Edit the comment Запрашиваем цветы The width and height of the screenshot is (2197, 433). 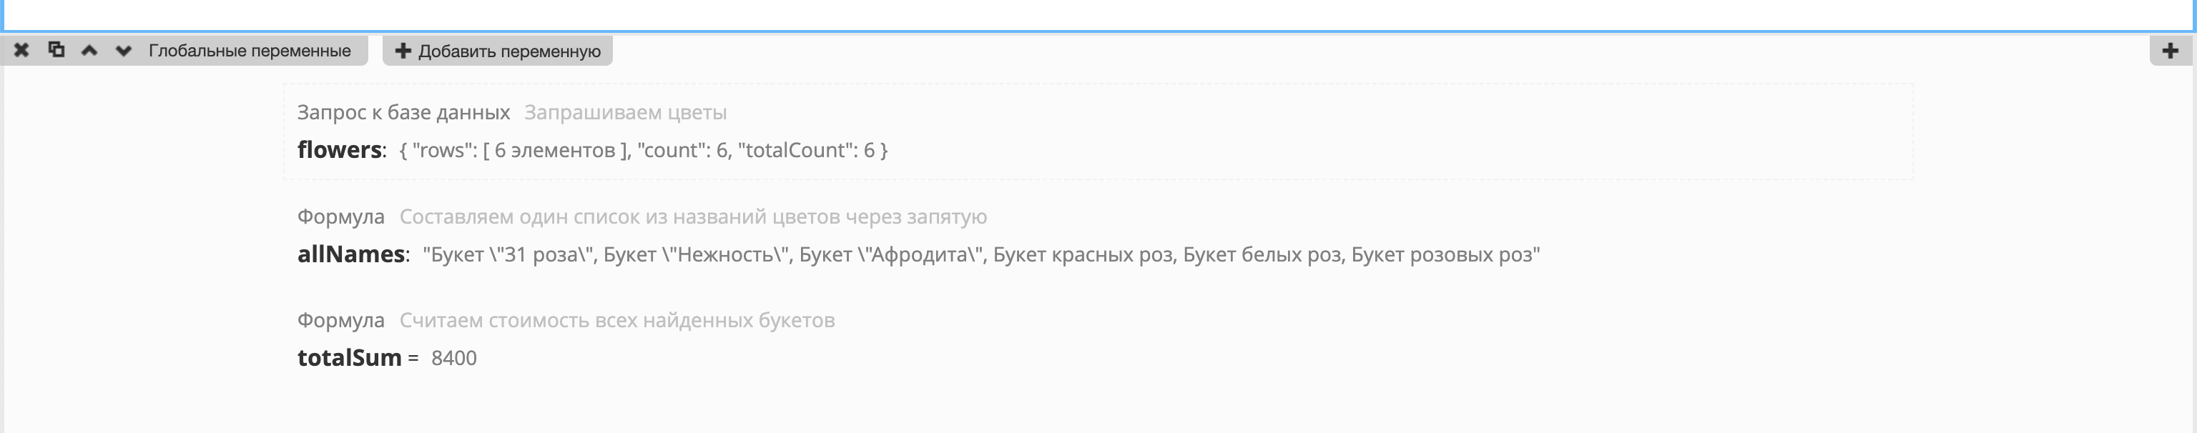coord(625,112)
